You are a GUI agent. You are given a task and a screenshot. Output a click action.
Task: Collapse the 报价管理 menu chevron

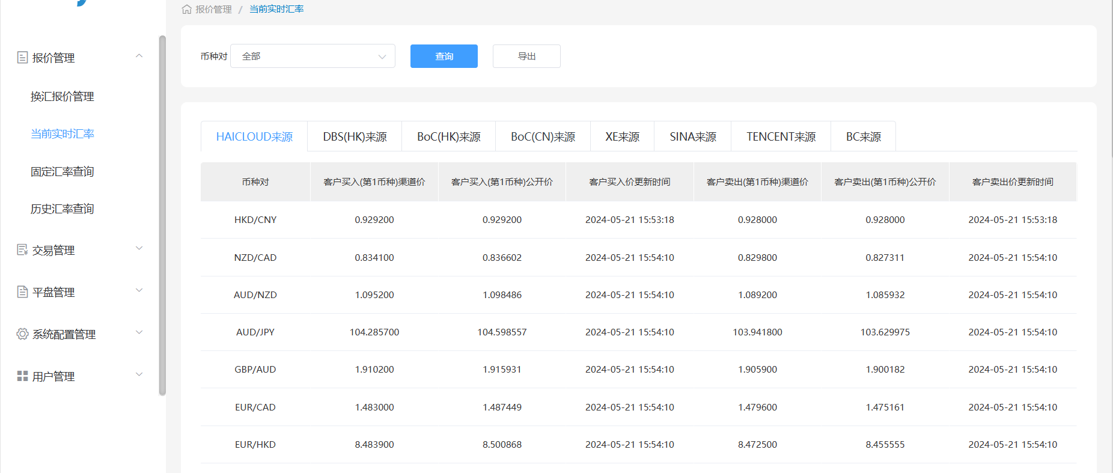coord(139,56)
